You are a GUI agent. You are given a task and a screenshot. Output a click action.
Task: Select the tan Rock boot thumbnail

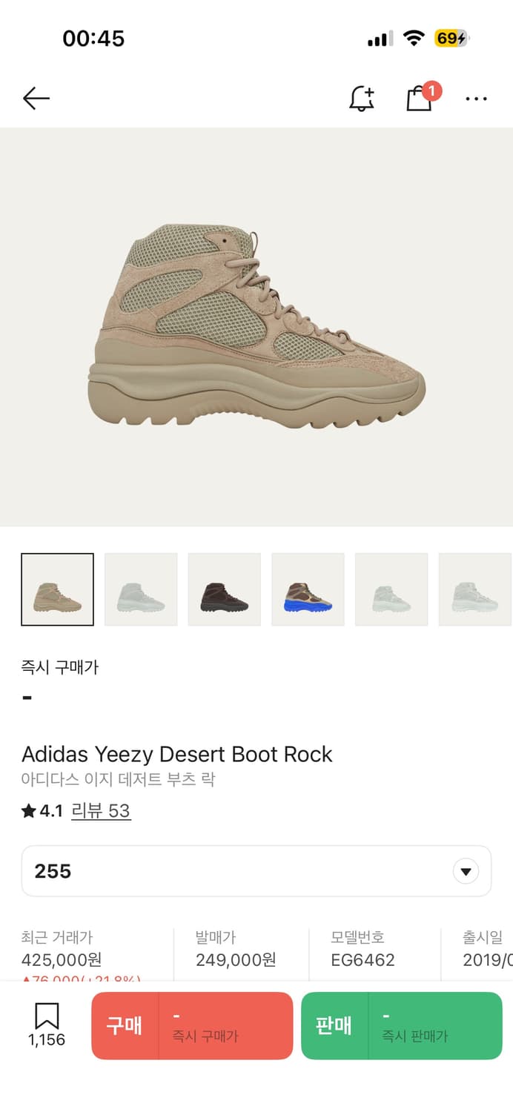(58, 589)
